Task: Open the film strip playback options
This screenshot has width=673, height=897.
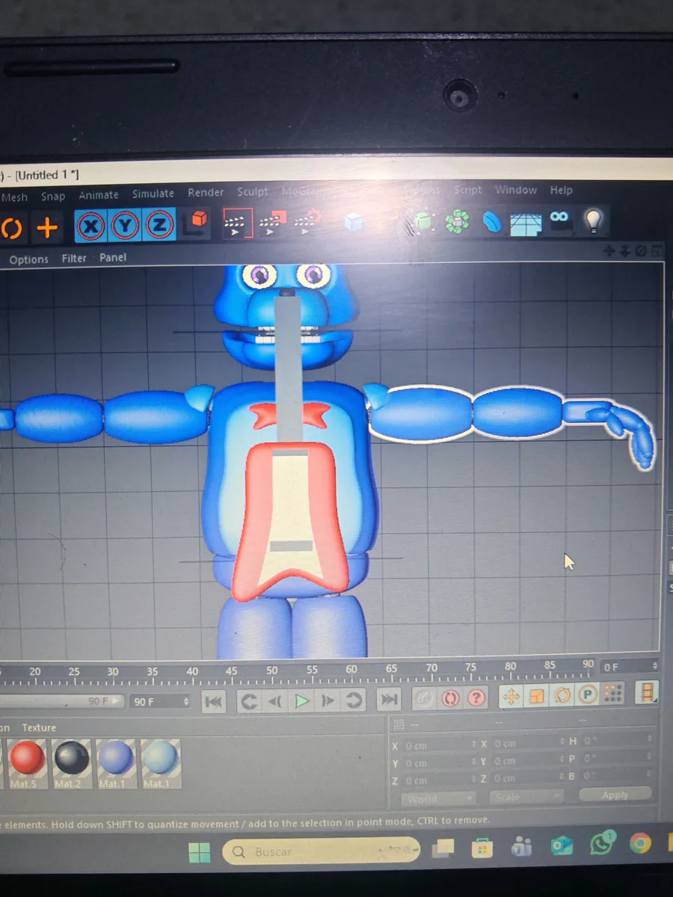Action: point(647,694)
